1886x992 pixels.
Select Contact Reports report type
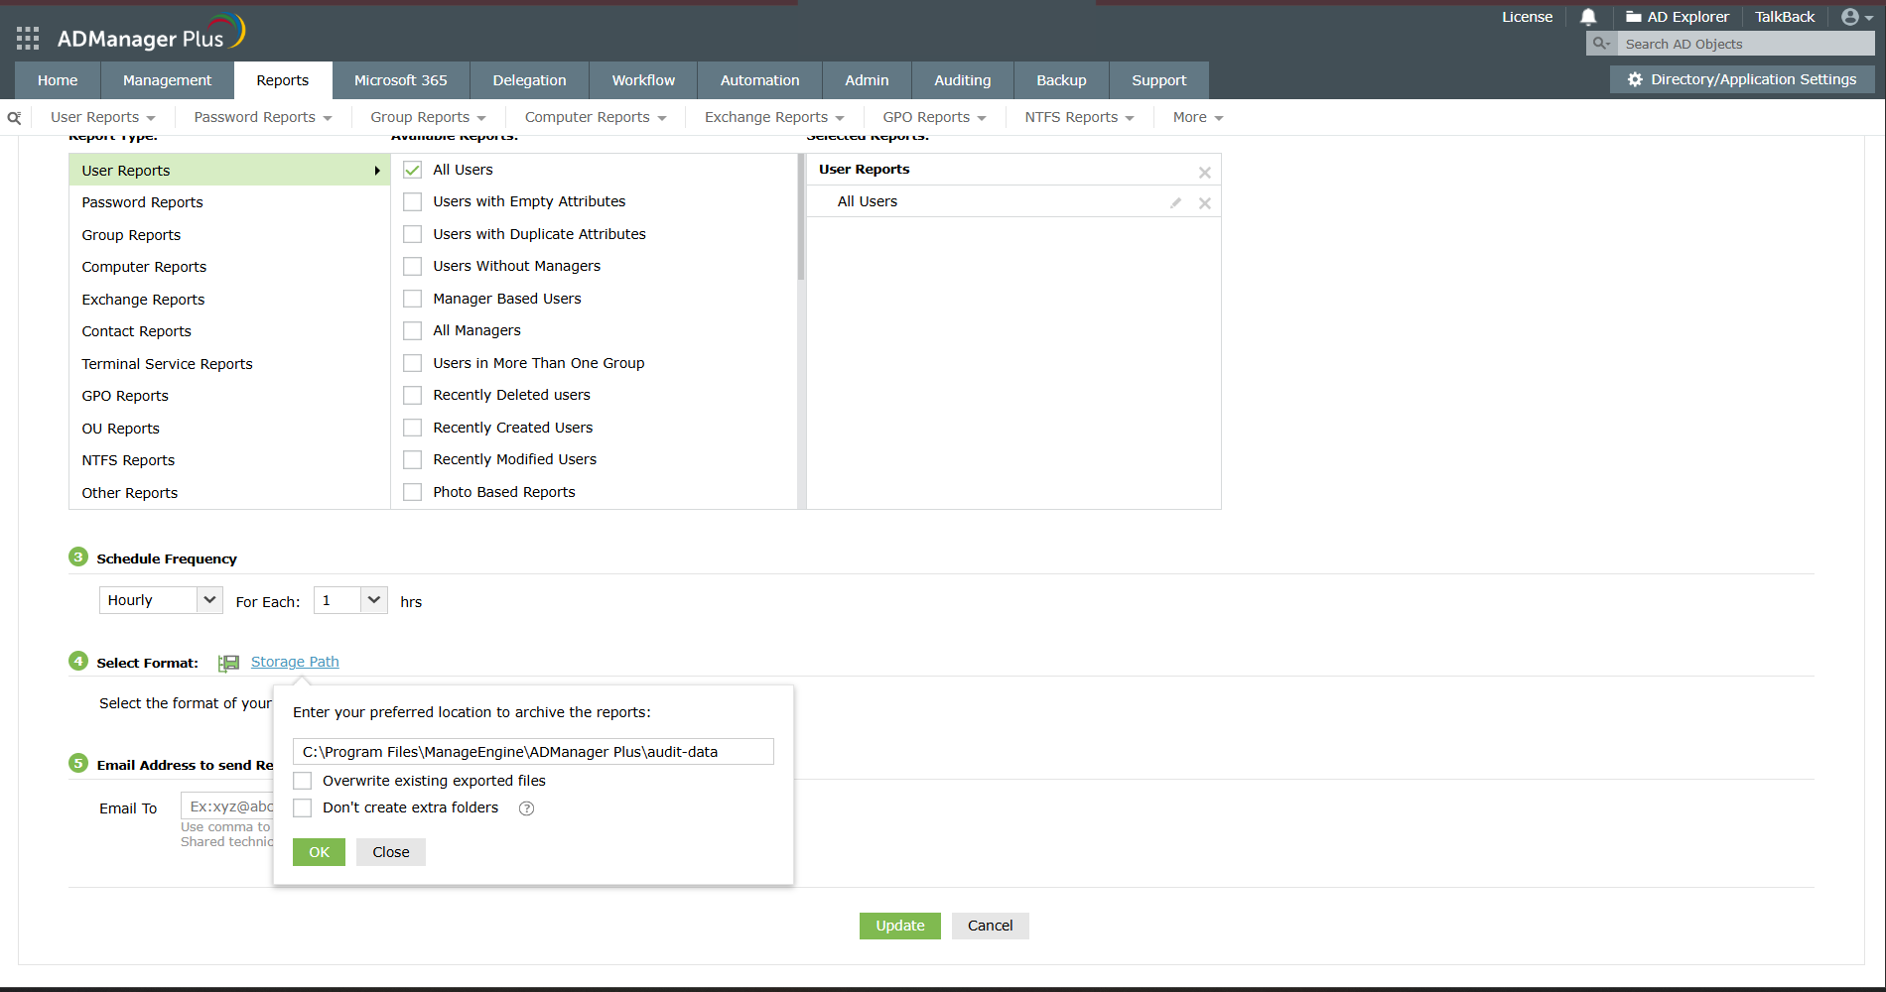click(x=229, y=331)
